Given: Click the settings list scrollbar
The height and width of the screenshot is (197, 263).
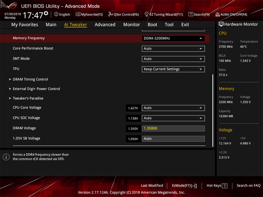Looking at the screenshot, I should pos(213,111).
